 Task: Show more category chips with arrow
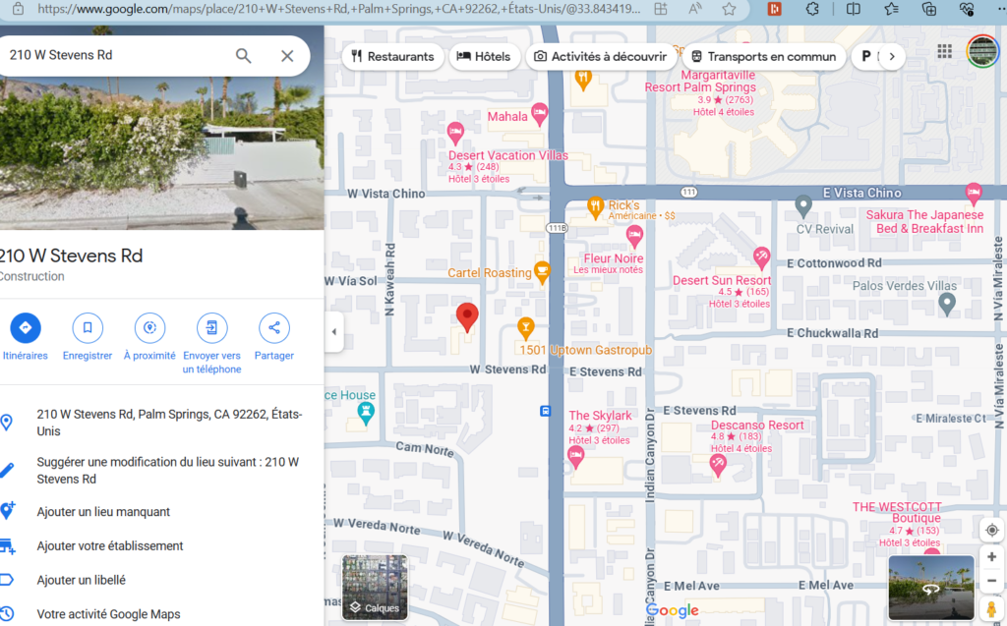coord(891,56)
